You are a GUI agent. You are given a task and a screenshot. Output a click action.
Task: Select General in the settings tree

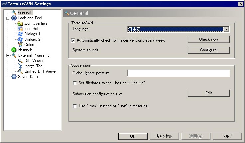point(25,13)
